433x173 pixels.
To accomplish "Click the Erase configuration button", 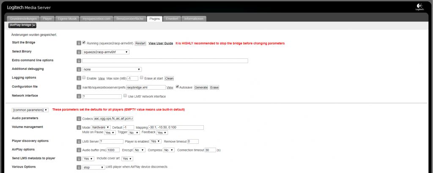I will (x=214, y=87).
